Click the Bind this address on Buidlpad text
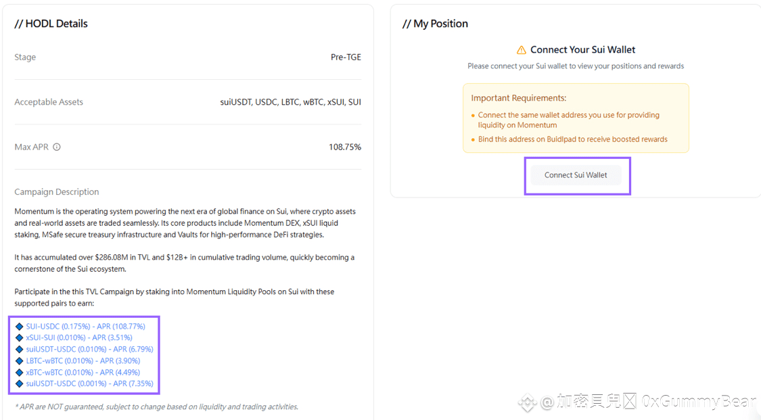 click(572, 139)
